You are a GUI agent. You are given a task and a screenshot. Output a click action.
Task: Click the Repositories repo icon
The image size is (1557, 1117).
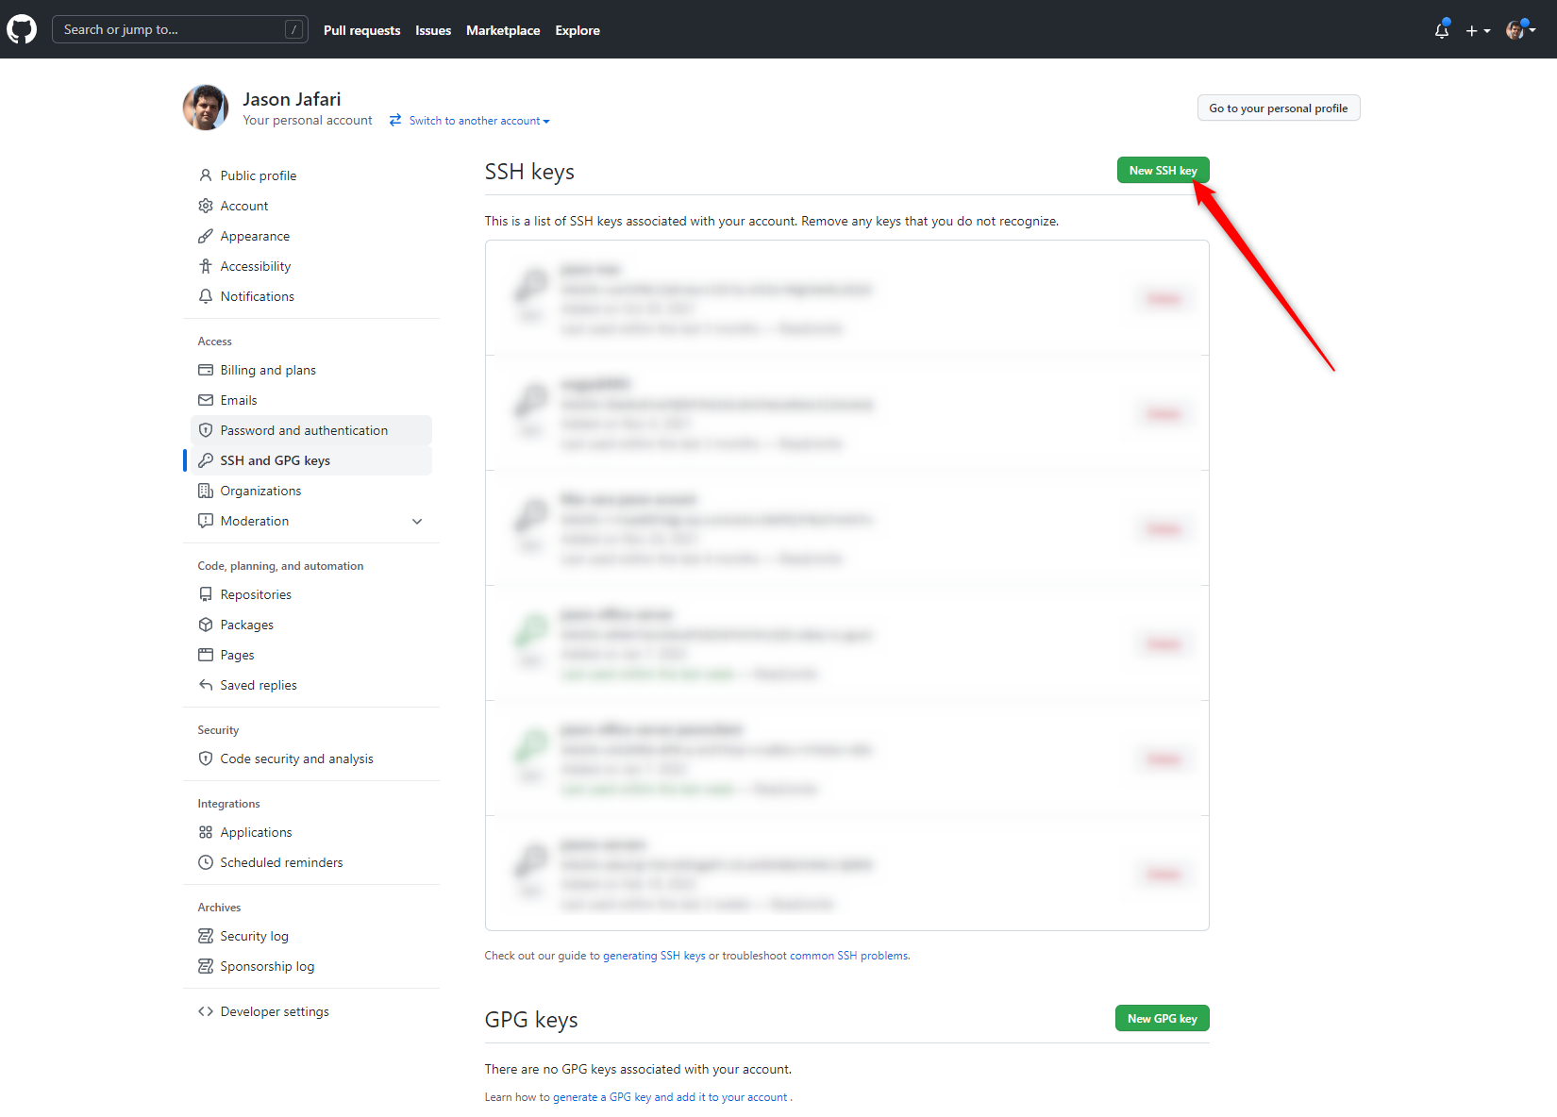point(206,594)
